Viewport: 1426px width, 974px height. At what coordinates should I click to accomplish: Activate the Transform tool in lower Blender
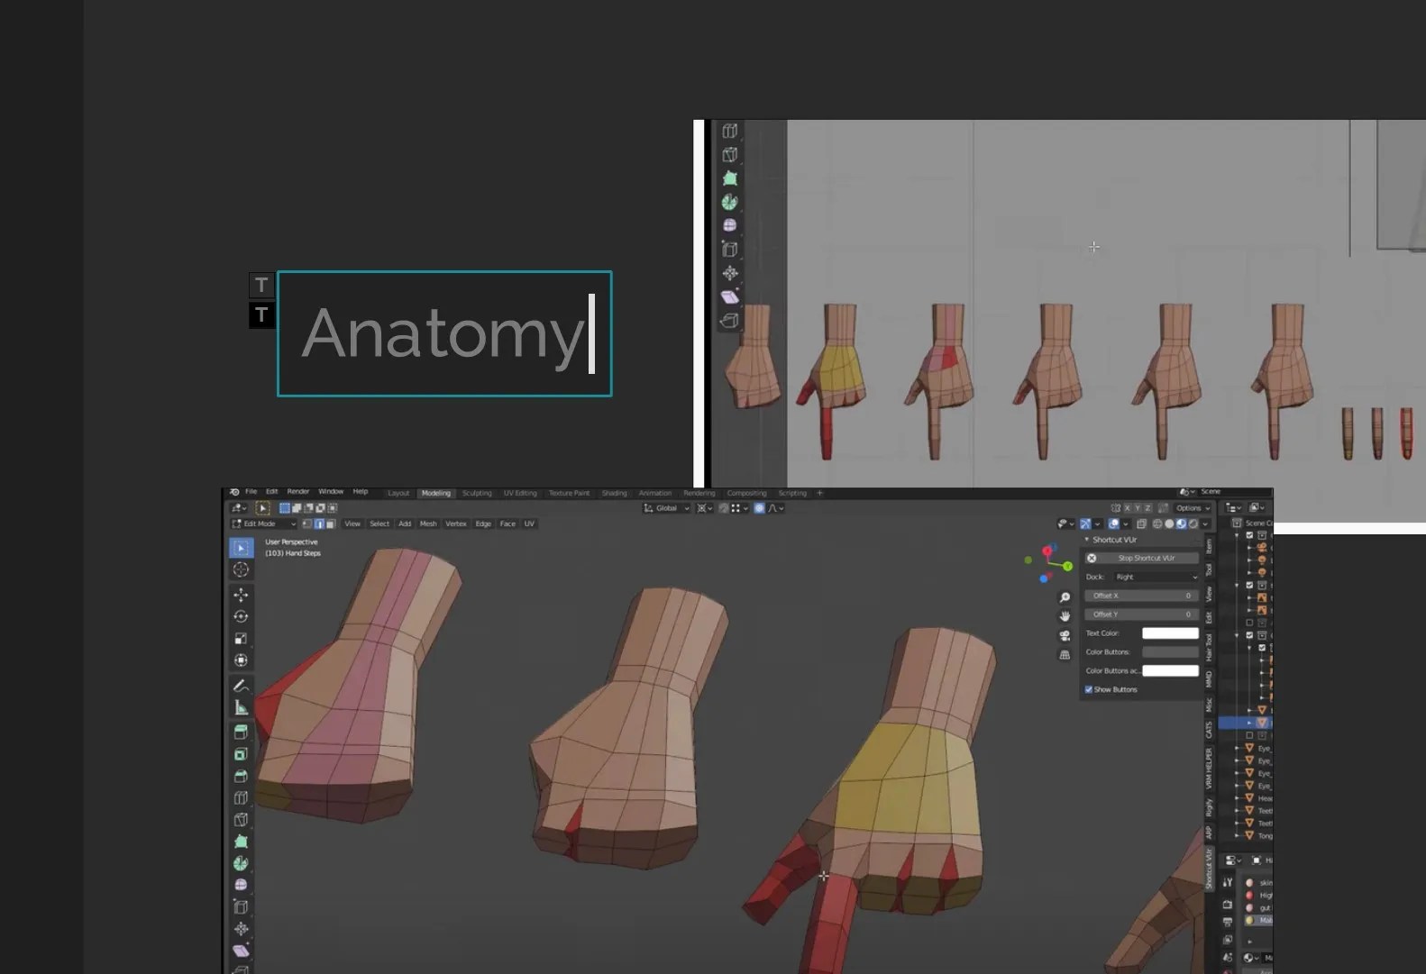point(241,660)
